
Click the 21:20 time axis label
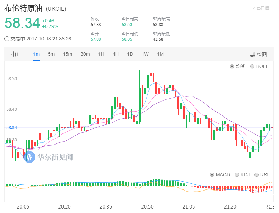point(230,207)
